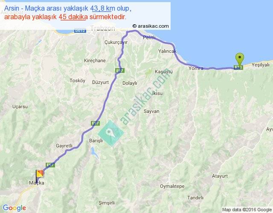Click the Sayvan village label

[x=151, y=111]
